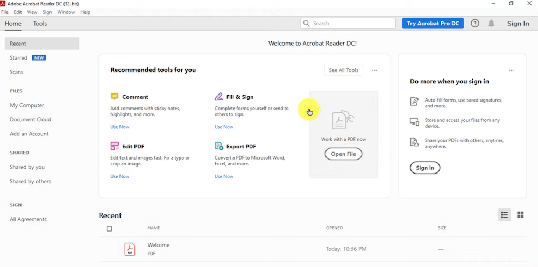Click the Adobe Acrobat title bar logo
The image size is (538, 267).
(3, 3)
